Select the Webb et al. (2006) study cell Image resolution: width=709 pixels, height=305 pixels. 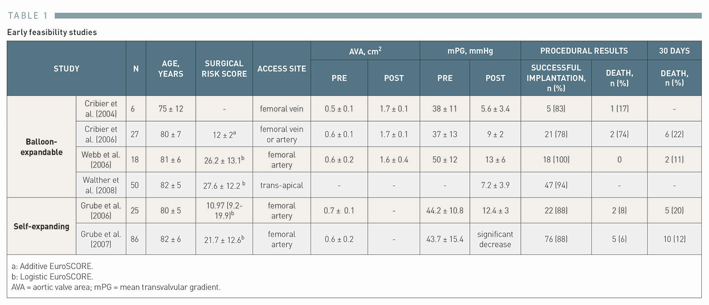101,160
